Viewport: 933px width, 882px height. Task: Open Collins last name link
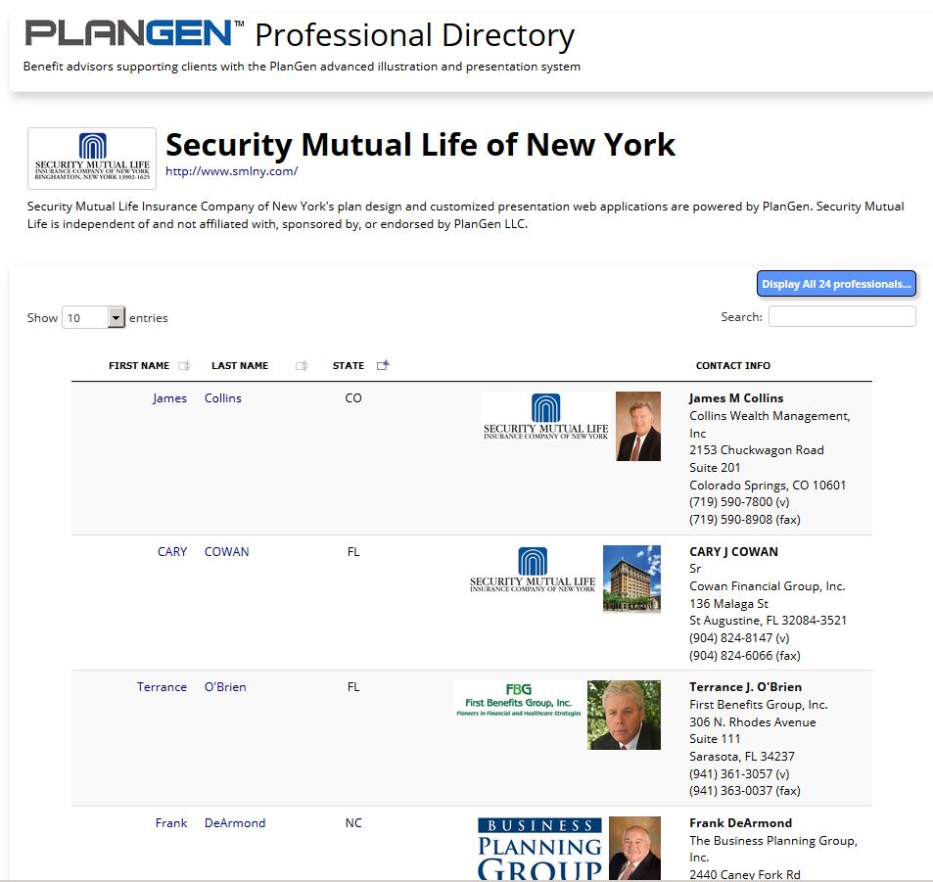pyautogui.click(x=223, y=398)
